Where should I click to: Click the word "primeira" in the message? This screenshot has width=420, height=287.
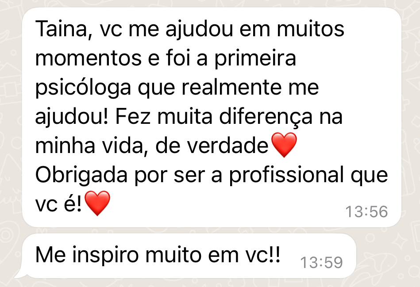(x=255, y=59)
